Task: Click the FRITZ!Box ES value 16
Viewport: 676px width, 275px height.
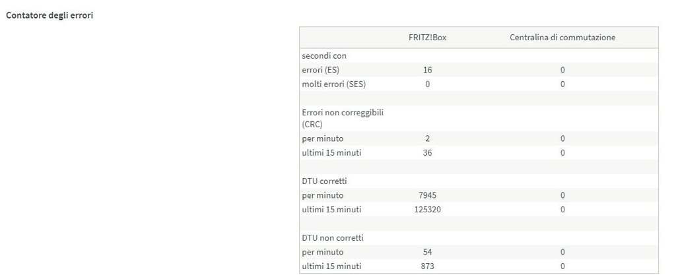Action: click(427, 70)
